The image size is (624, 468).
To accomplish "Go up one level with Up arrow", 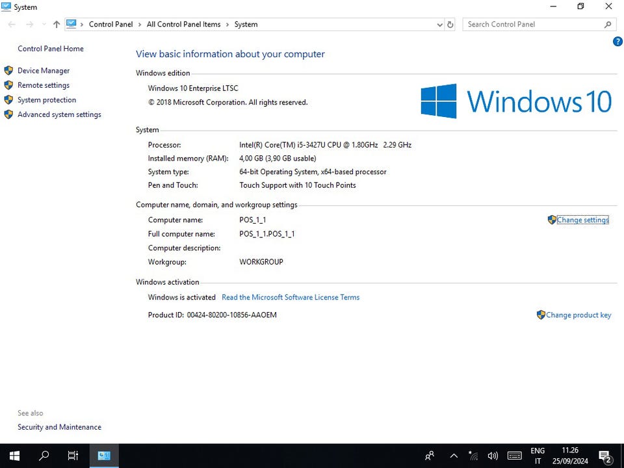I will click(57, 24).
